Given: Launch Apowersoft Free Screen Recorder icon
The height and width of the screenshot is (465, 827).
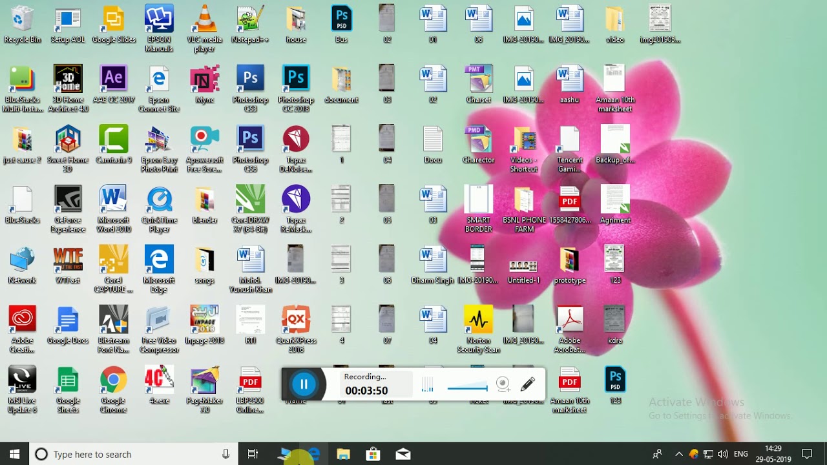Looking at the screenshot, I should pyautogui.click(x=205, y=149).
